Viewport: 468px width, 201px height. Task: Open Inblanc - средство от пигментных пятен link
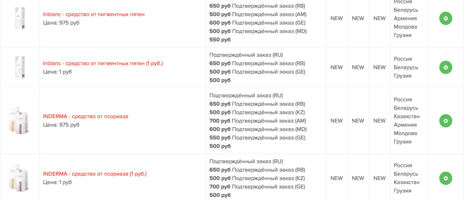[x=94, y=14]
